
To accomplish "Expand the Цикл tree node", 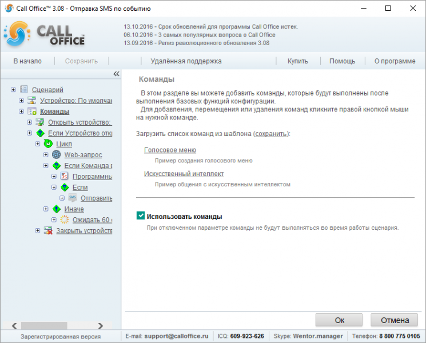I will (38, 143).
